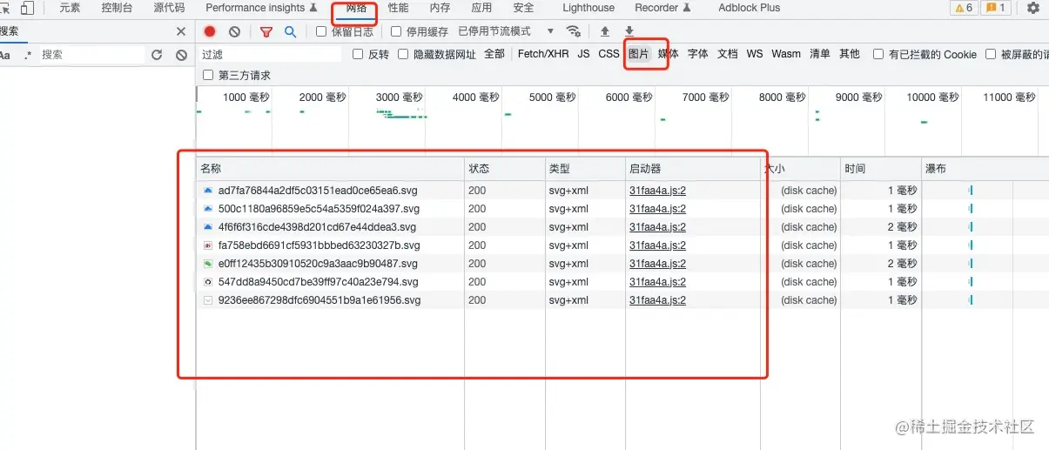Open the Lighthouse tab

[x=588, y=8]
